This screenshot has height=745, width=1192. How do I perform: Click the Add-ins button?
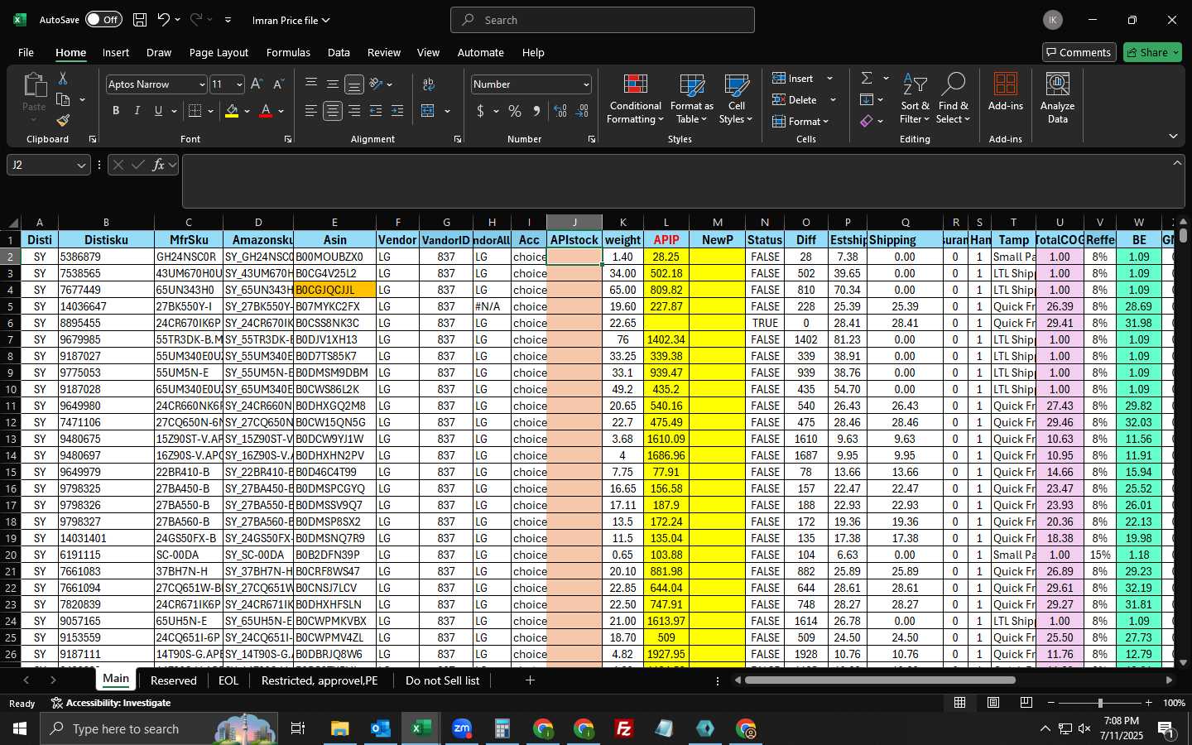click(1006, 92)
